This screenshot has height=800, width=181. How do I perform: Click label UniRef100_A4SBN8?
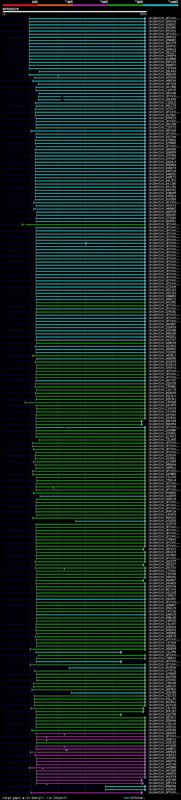click(162, 767)
